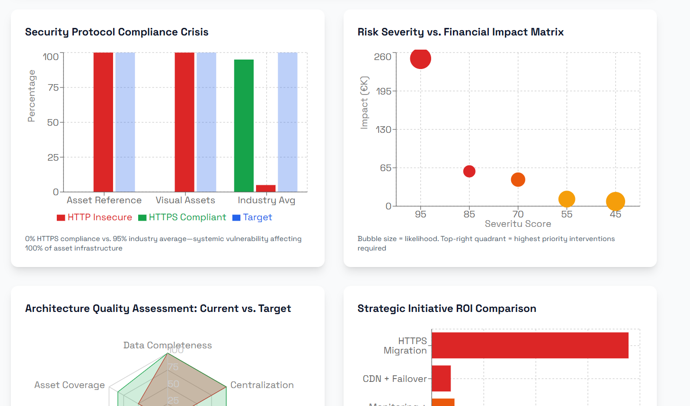
Task: Click the 'Asset Coverage' radar axis label
Action: [x=70, y=385]
